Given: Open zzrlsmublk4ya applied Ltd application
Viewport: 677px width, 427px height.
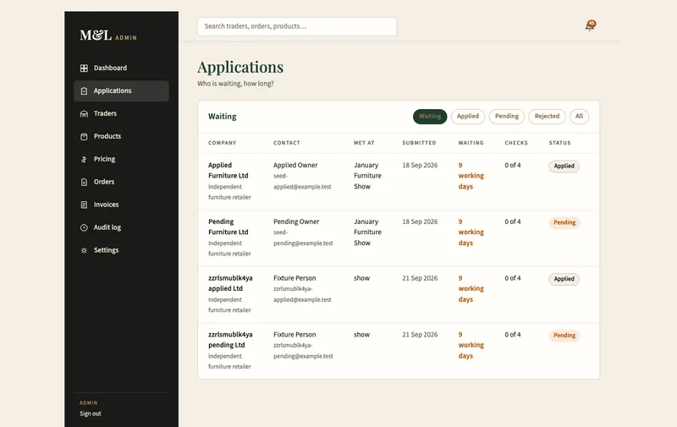Looking at the screenshot, I should [230, 283].
